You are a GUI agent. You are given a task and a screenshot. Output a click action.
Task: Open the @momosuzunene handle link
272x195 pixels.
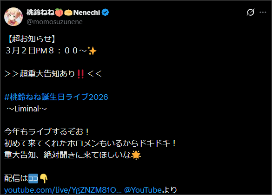pos(55,22)
